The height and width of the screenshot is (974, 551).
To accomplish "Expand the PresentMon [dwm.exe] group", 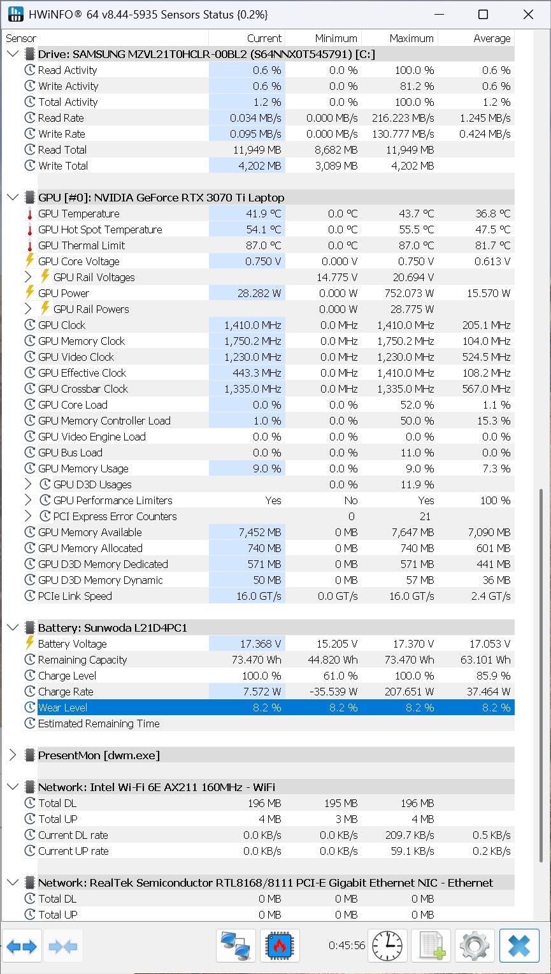I will (x=13, y=755).
